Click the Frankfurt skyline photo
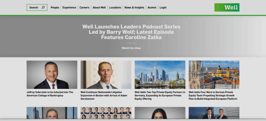 pyautogui.click(x=160, y=75)
